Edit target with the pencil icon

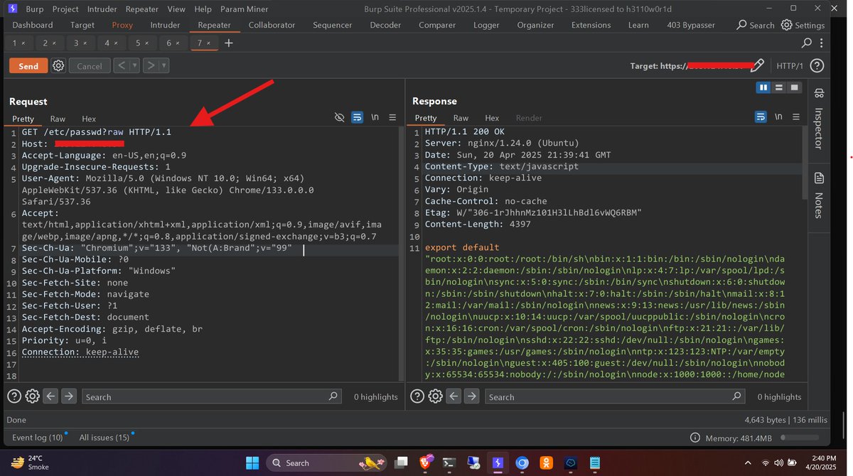click(757, 65)
